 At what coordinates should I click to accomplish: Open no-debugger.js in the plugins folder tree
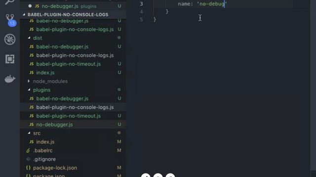coord(54,124)
